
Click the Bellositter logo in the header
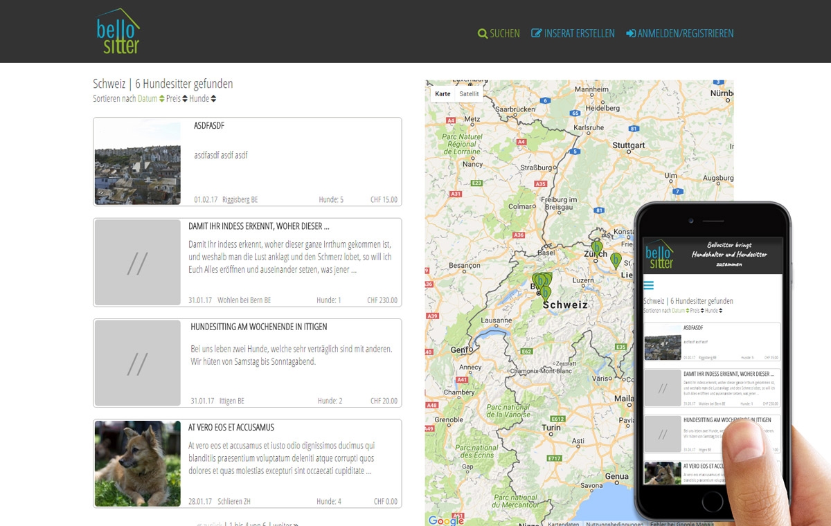(118, 32)
